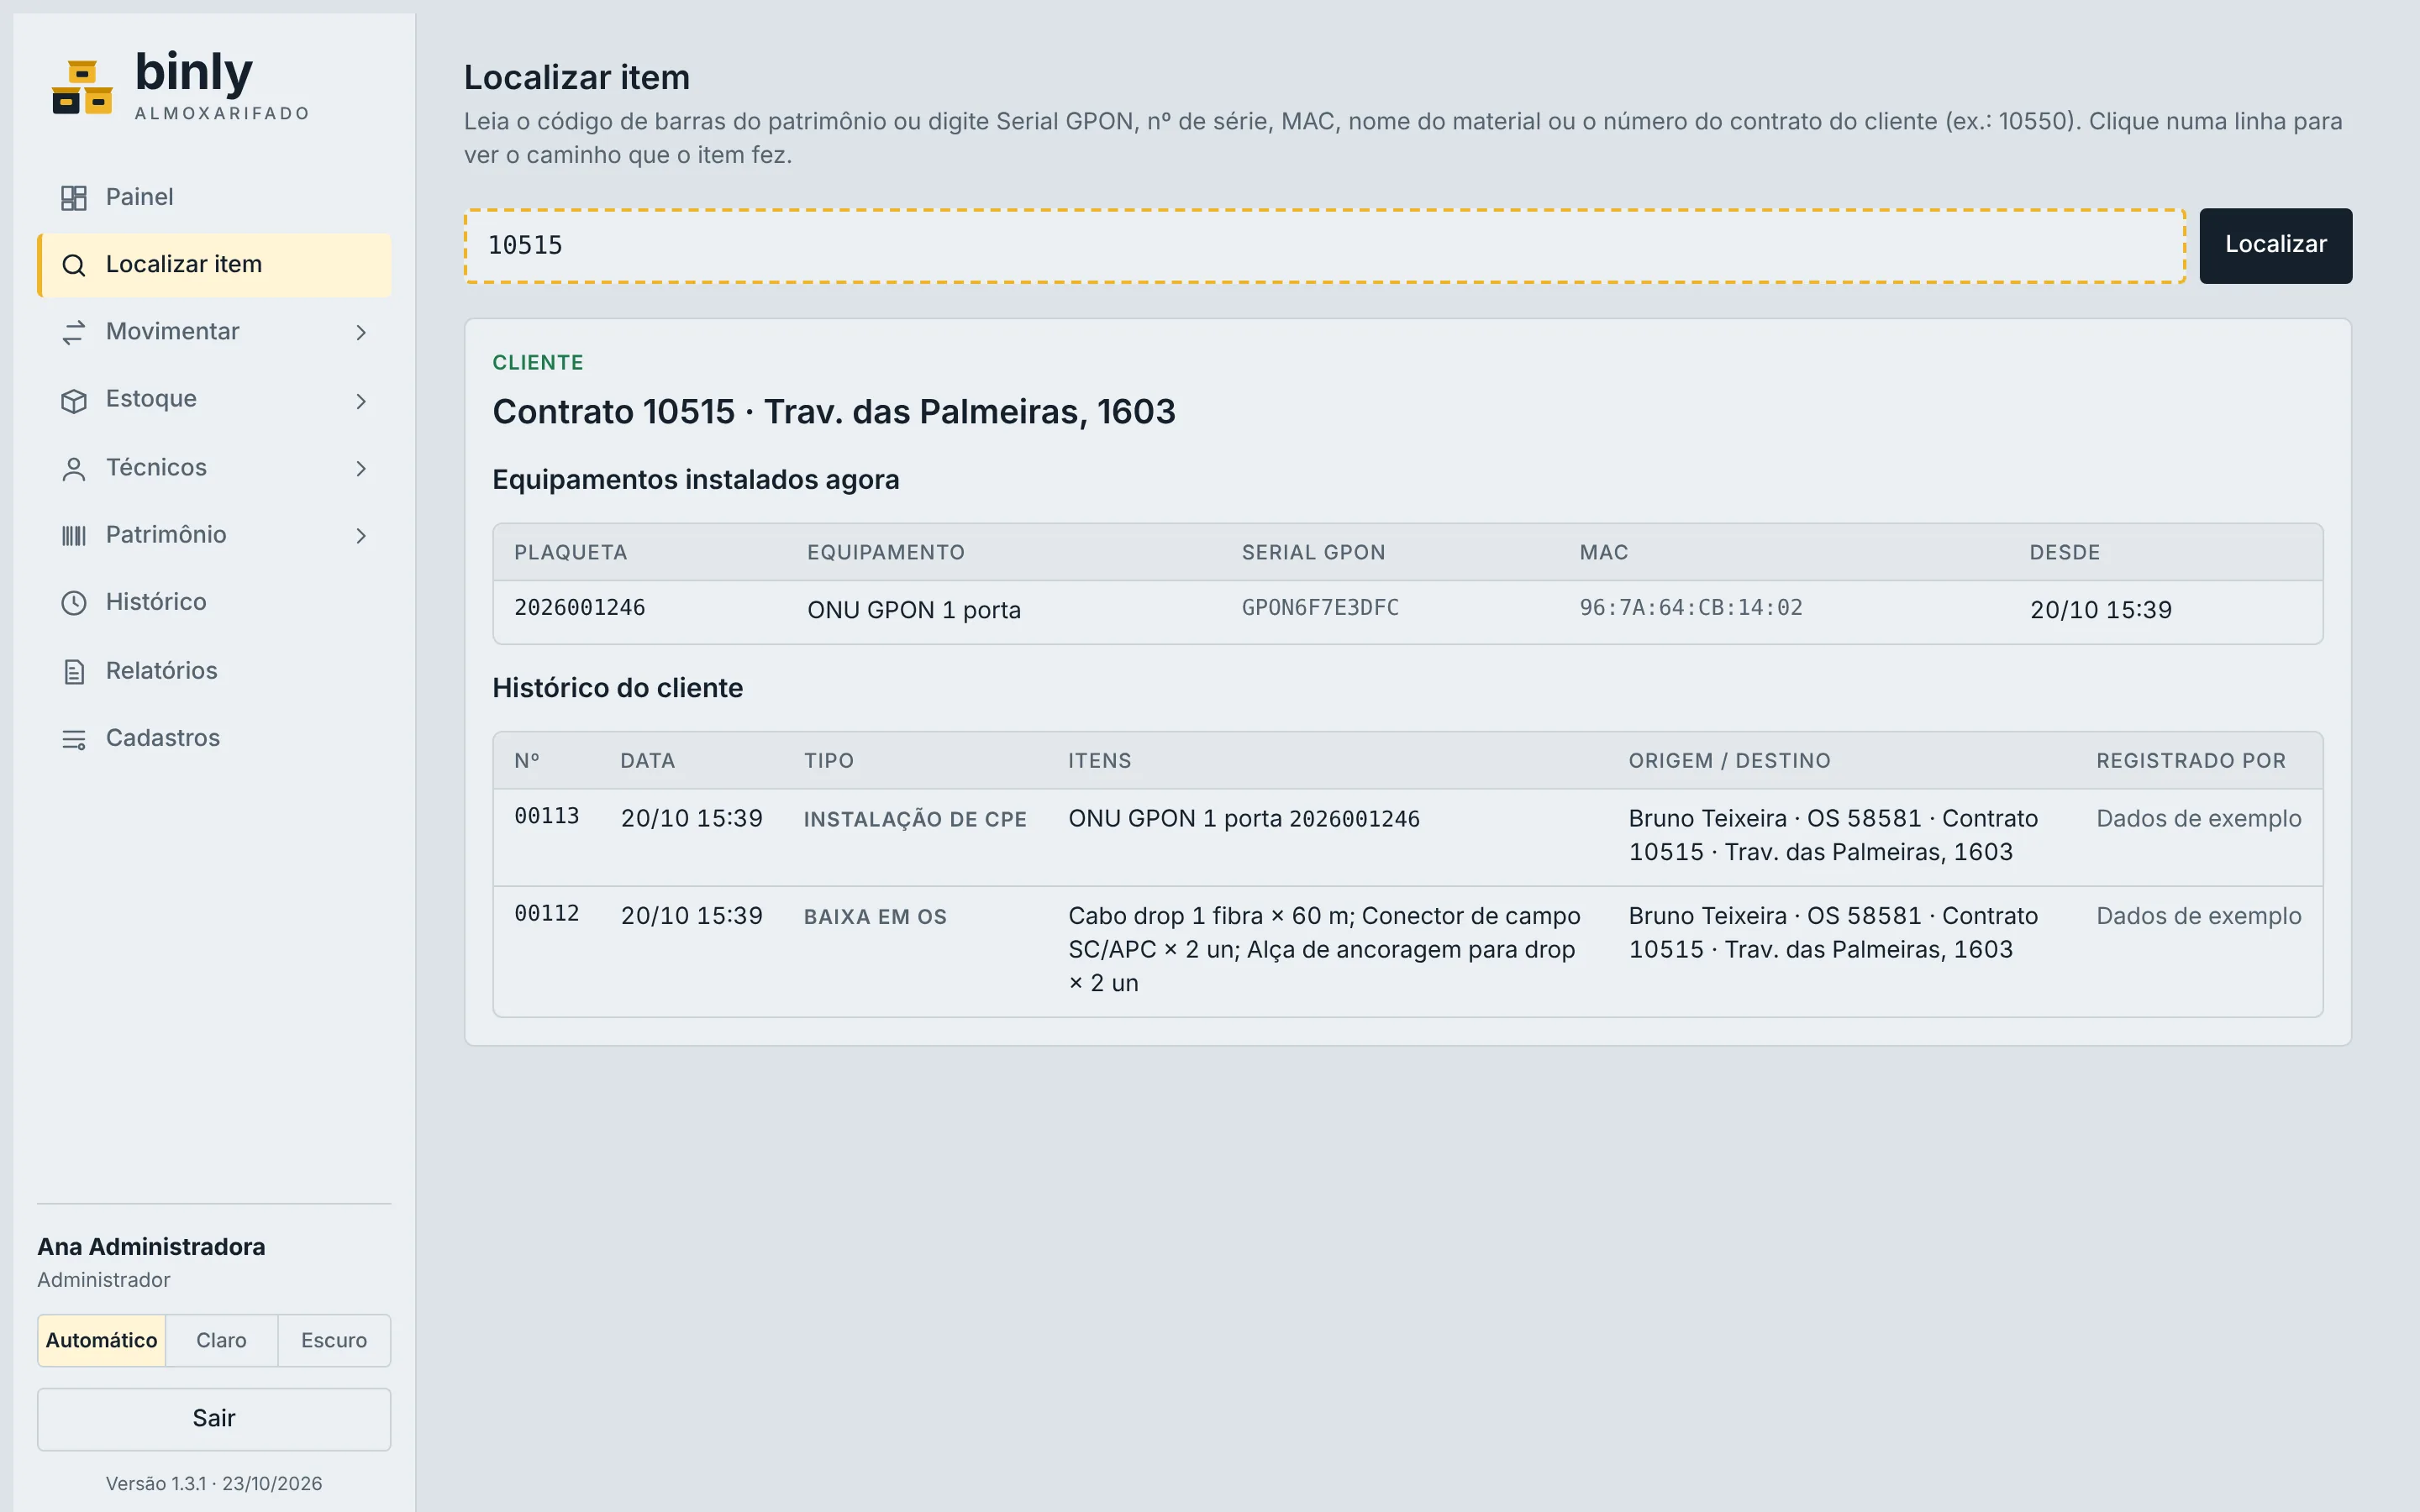This screenshot has width=2420, height=1512.
Task: Click the Ana Administradora user name
Action: (x=151, y=1247)
